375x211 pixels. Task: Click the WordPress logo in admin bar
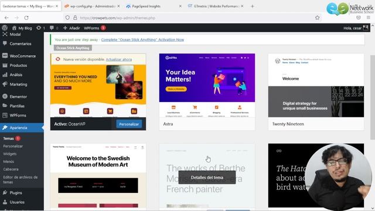(5, 28)
